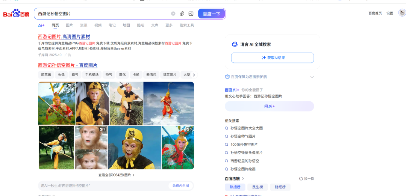The width and height of the screenshot is (406, 196).
Task: Open the Sun Wukong flying-on-cloud thumbnail
Action: [x=168, y=103]
